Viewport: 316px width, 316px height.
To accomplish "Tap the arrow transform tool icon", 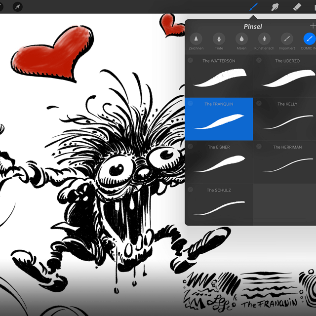I will click(x=18, y=7).
